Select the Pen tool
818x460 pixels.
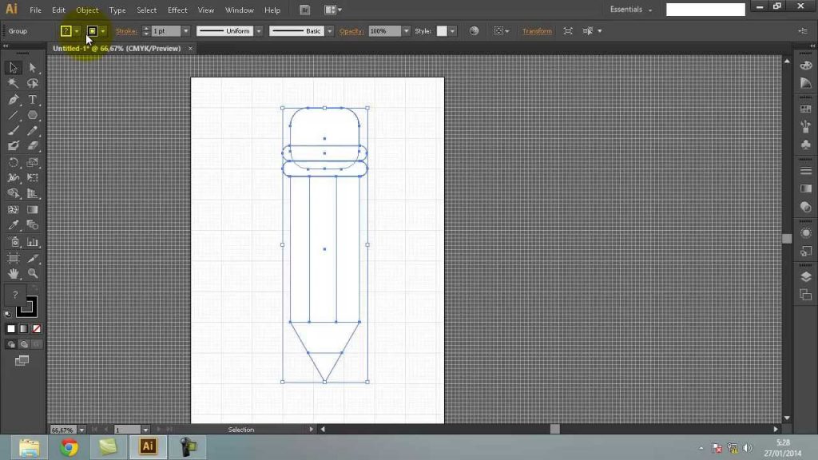pos(13,99)
